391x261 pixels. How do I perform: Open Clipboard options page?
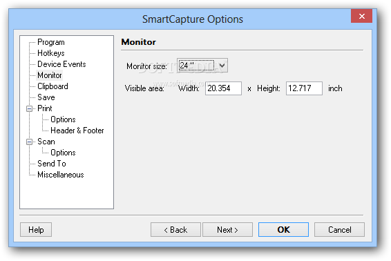[x=53, y=86]
